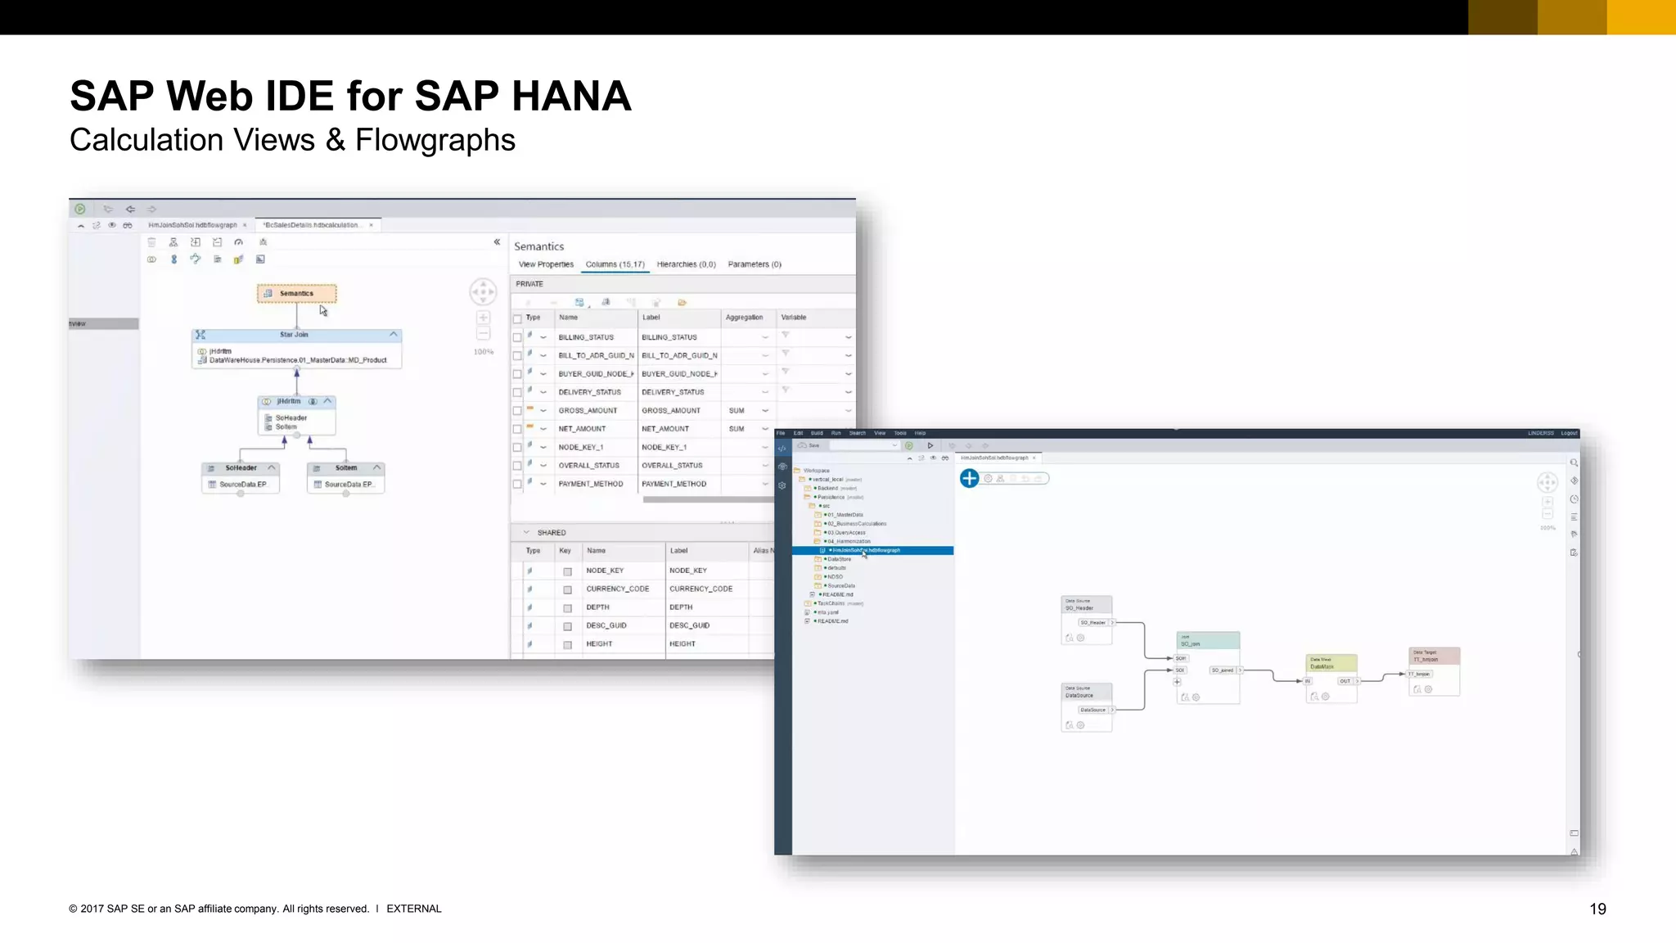This screenshot has width=1676, height=943.
Task: Click the horizontal scrollbar under the private columns table
Action: [707, 499]
